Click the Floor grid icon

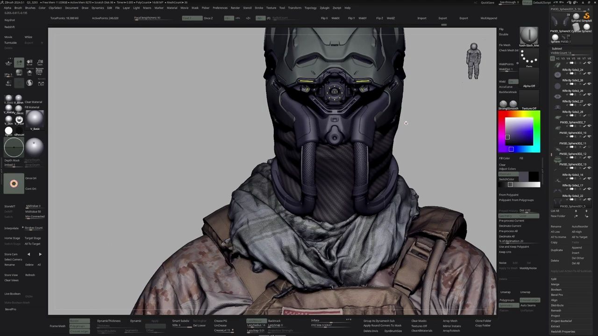click(x=8, y=62)
